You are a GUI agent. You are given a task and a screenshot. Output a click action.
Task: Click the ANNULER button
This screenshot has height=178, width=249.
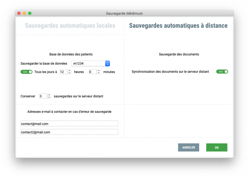[x=189, y=147]
